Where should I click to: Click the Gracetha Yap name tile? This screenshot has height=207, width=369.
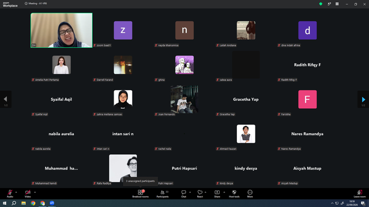[x=246, y=99]
